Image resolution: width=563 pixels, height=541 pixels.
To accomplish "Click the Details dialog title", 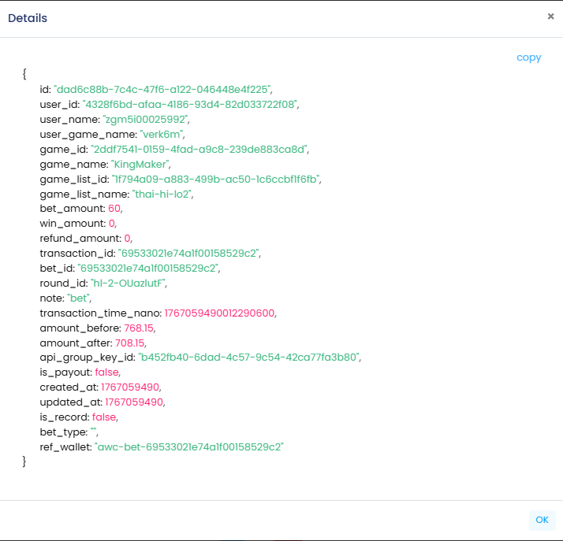I will coord(28,18).
